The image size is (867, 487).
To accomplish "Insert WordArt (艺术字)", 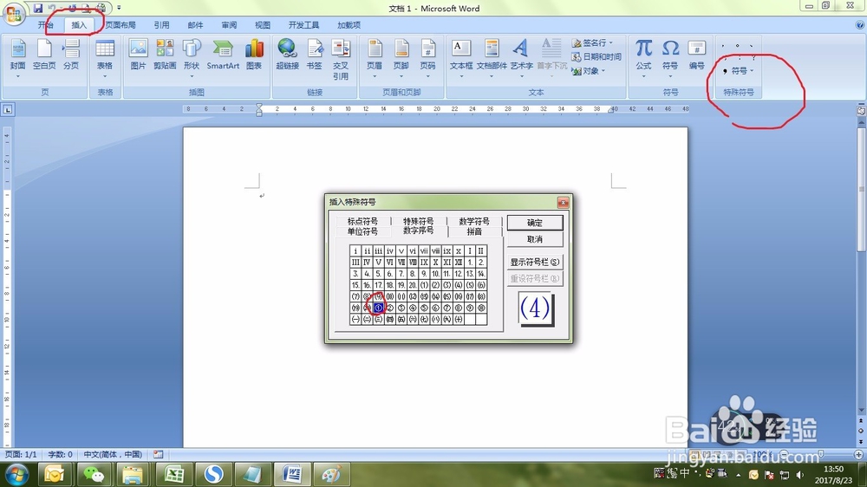I will [521, 58].
